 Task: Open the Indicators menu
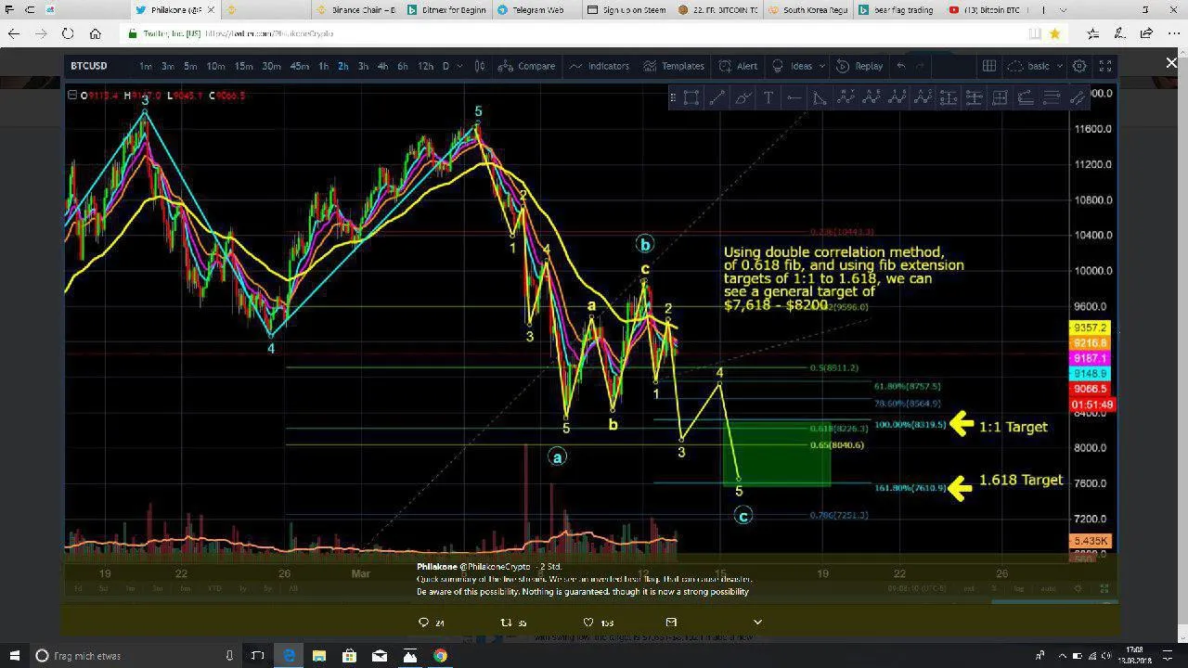click(x=599, y=66)
